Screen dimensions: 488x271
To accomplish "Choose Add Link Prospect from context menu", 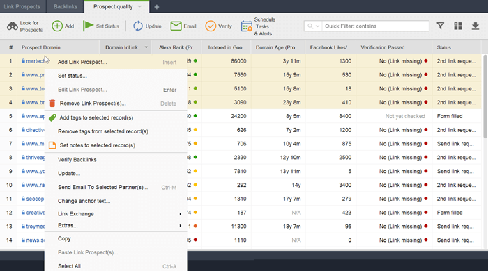I will click(116, 62).
